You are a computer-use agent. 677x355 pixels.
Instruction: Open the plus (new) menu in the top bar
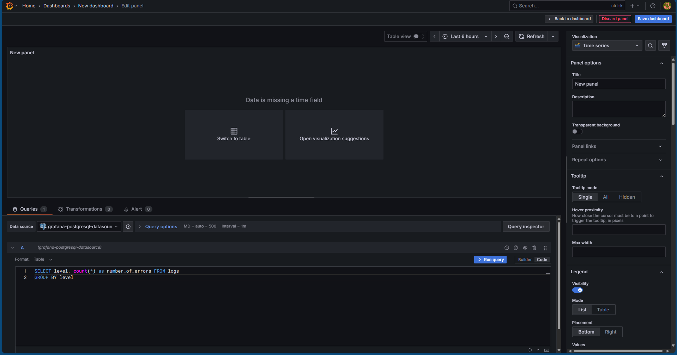point(635,6)
